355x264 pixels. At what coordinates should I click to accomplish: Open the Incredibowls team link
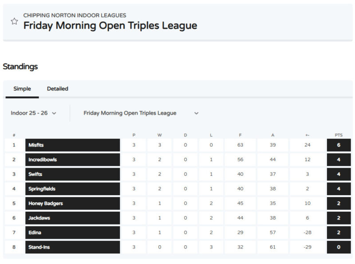point(43,160)
